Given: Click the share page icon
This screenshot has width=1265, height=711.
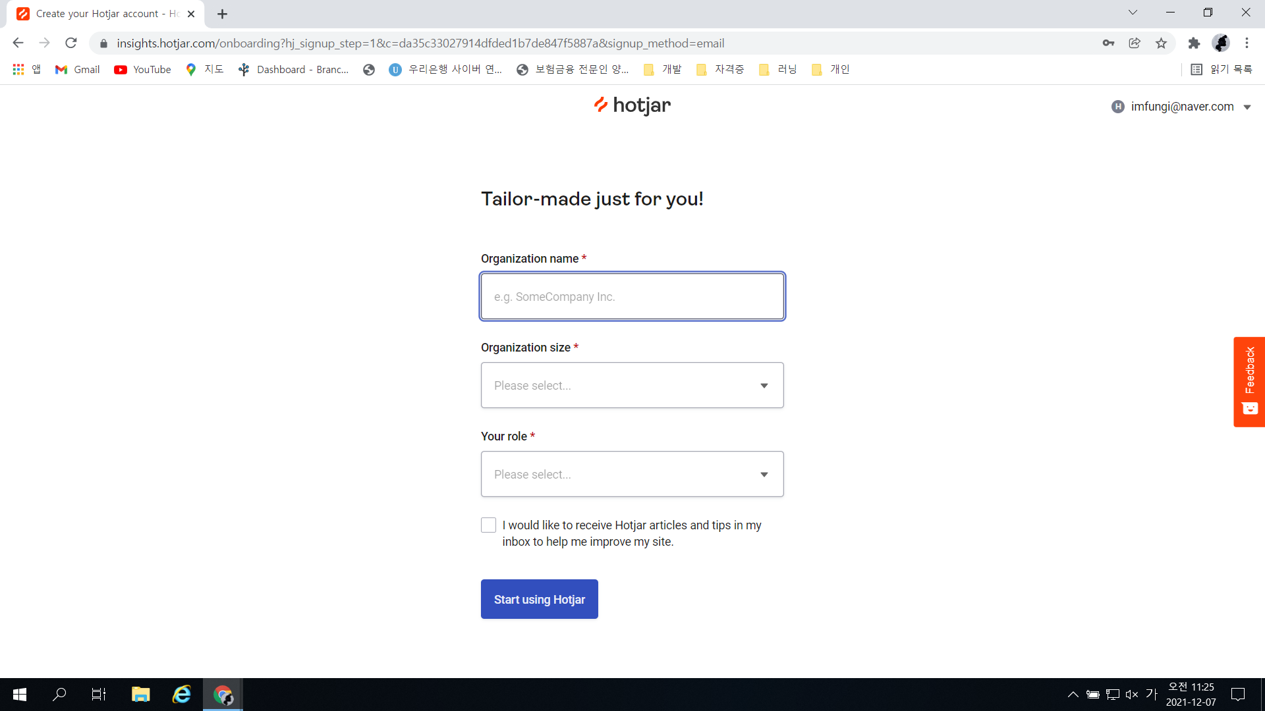Looking at the screenshot, I should tap(1135, 43).
